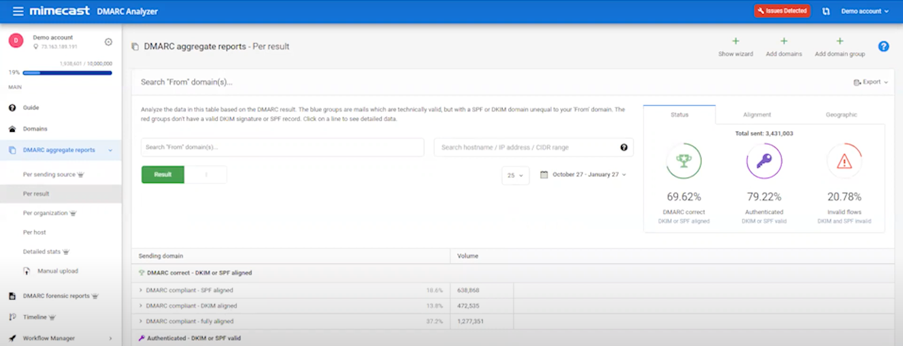This screenshot has width=903, height=346.
Task: Open the blue help question mark
Action: (884, 46)
